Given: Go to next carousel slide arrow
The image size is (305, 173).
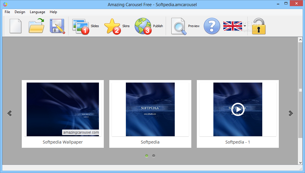Looking at the screenshot, I should 291,113.
